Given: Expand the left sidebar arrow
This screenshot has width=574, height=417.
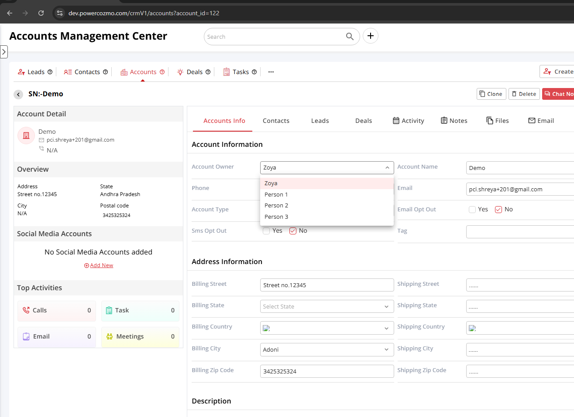Looking at the screenshot, I should click(x=4, y=52).
